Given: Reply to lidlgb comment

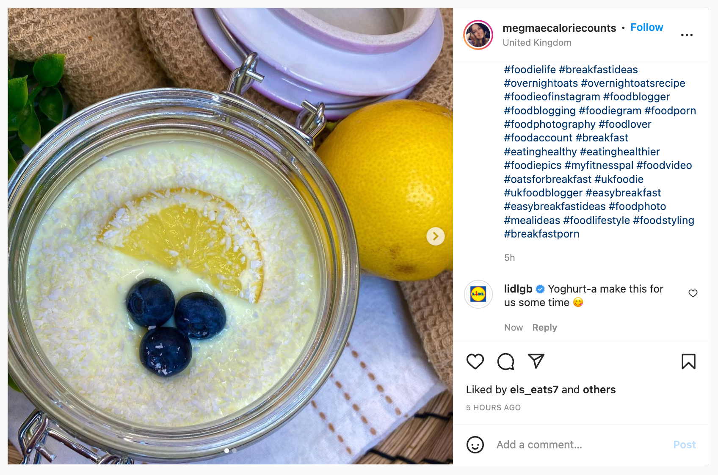Looking at the screenshot, I should [x=544, y=328].
